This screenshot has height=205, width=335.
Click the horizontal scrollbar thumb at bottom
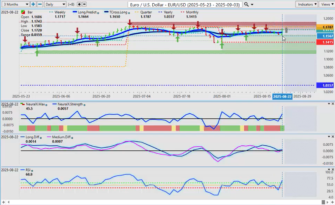click(x=323, y=202)
